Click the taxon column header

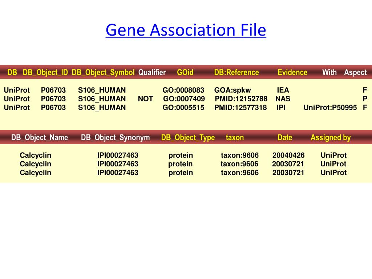coord(235,138)
